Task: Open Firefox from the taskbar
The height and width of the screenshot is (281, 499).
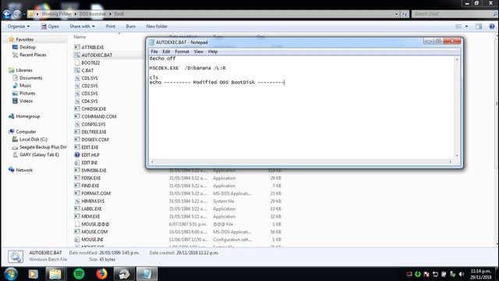Action: tap(101, 274)
